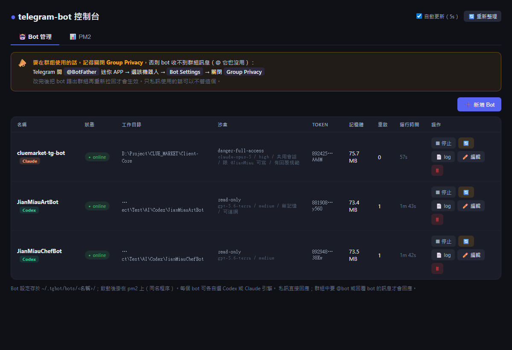Click the Bot Settings tag in notice
Viewport: 512px width, 350px height.
pyautogui.click(x=185, y=72)
